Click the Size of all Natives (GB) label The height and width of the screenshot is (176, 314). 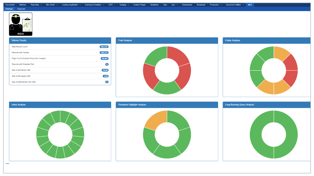click(x=21, y=70)
